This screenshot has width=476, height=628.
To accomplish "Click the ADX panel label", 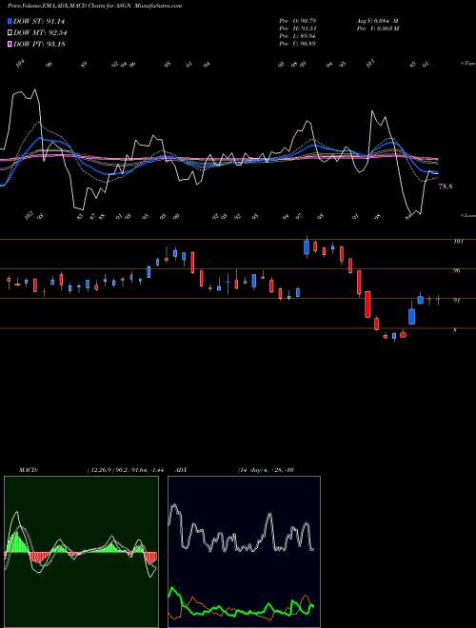I will click(182, 470).
